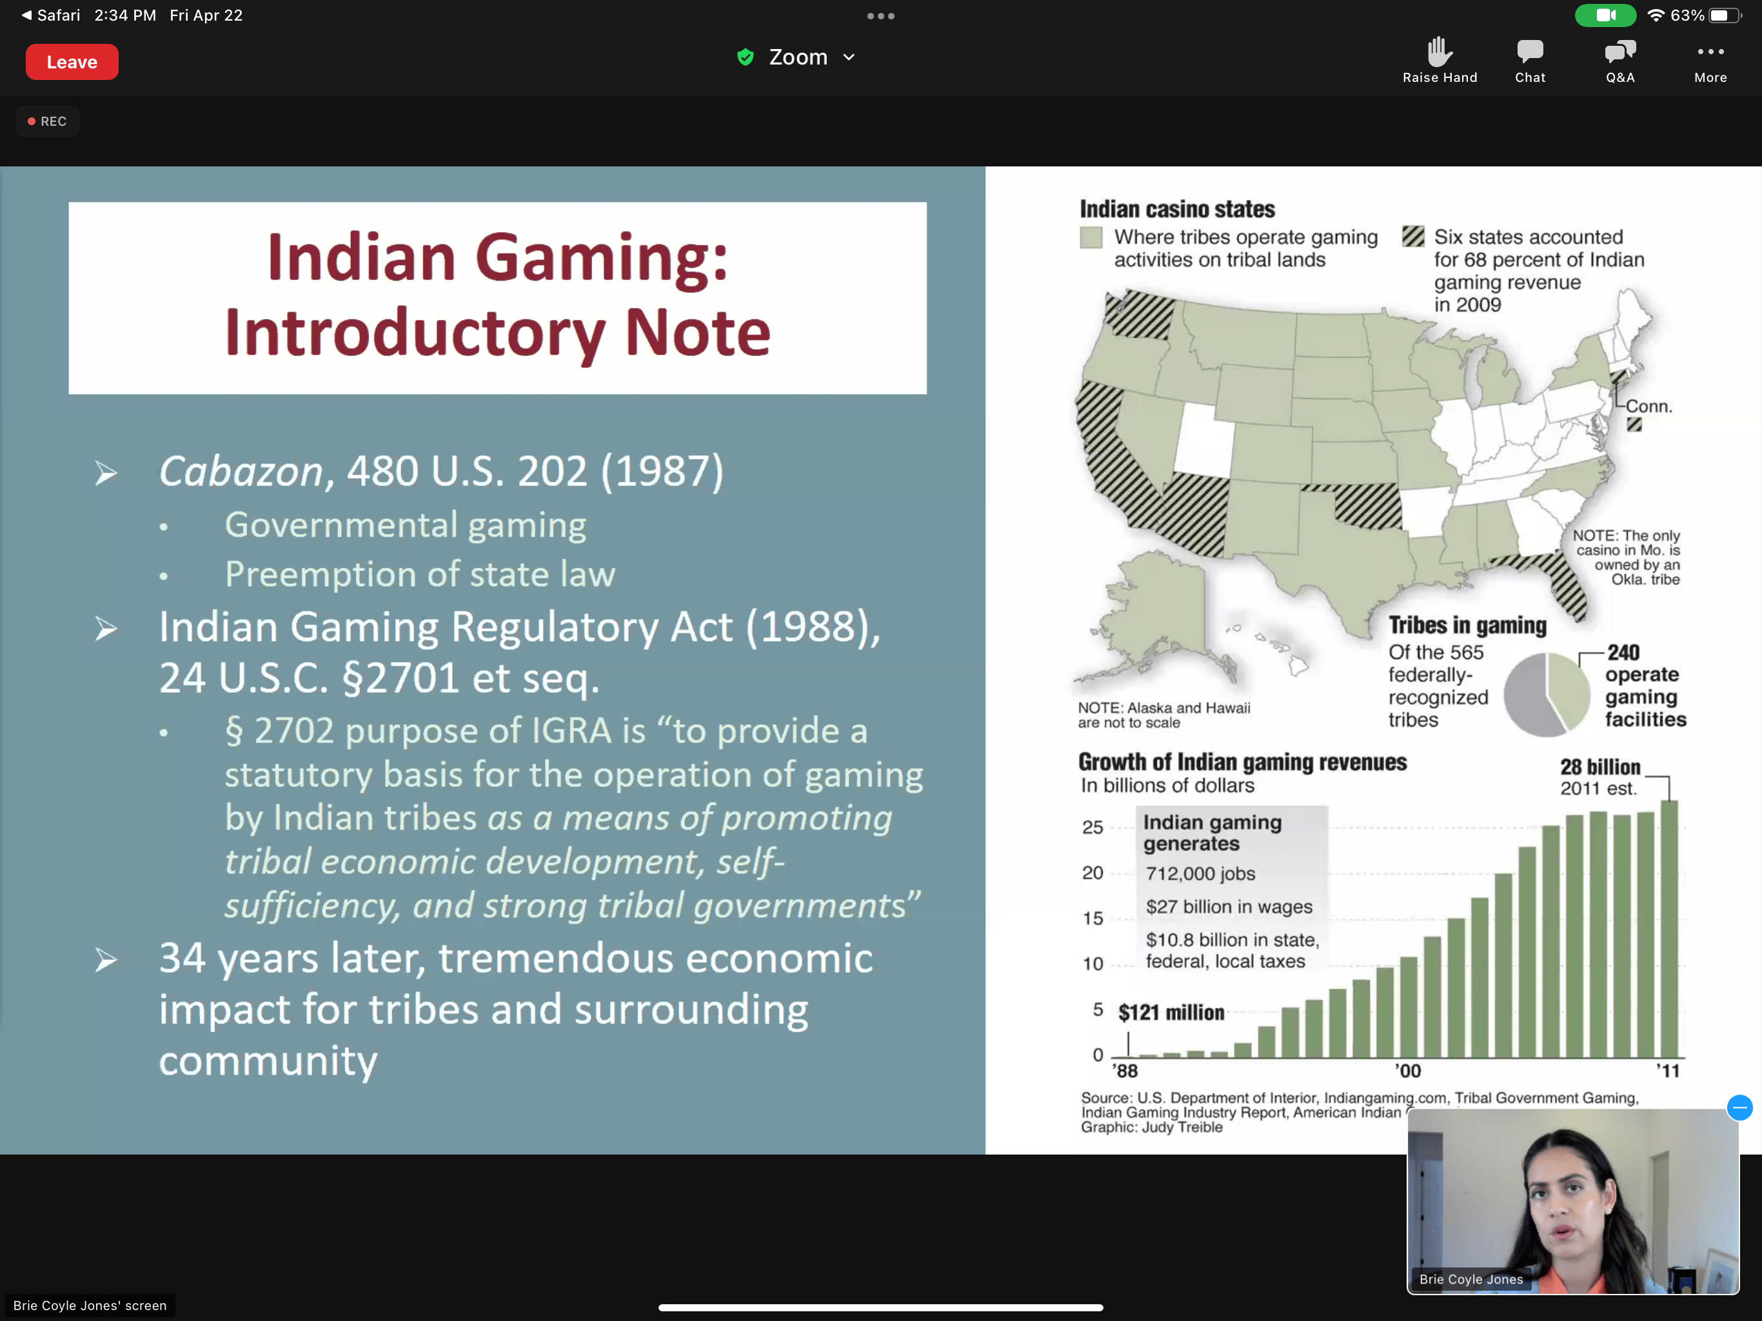
Task: Tap the battery status icon
Action: [x=1724, y=15]
